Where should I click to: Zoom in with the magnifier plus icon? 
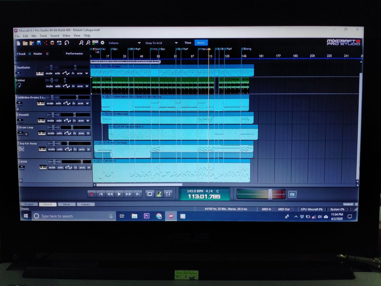81,43
